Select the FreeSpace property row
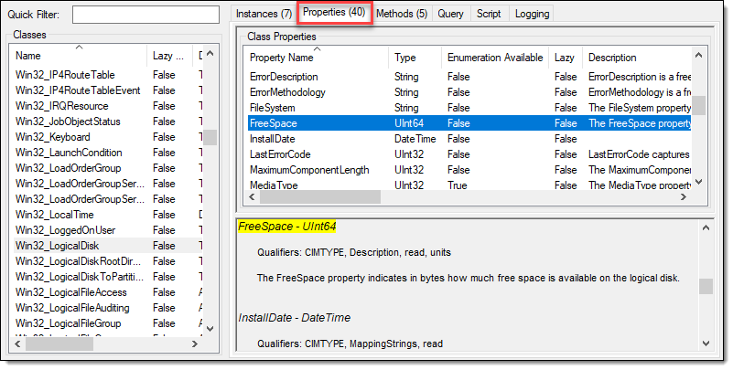 click(x=274, y=123)
